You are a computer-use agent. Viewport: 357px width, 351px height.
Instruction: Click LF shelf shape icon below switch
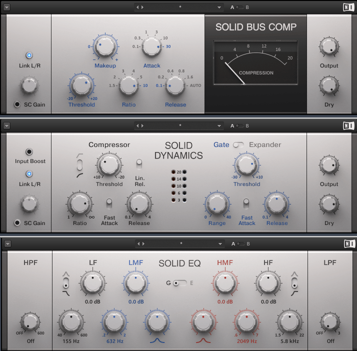click(x=66, y=293)
